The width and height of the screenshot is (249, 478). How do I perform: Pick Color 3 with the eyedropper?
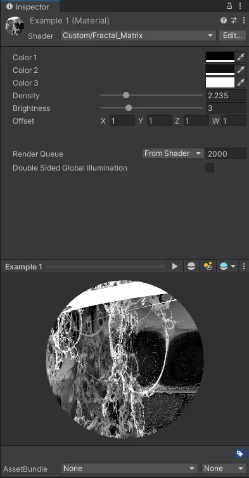point(241,82)
